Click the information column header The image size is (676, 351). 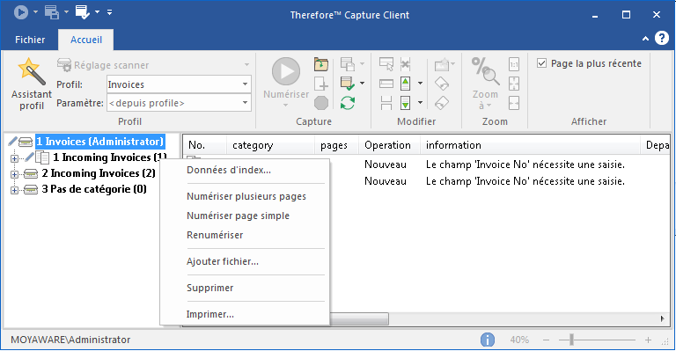pos(530,145)
